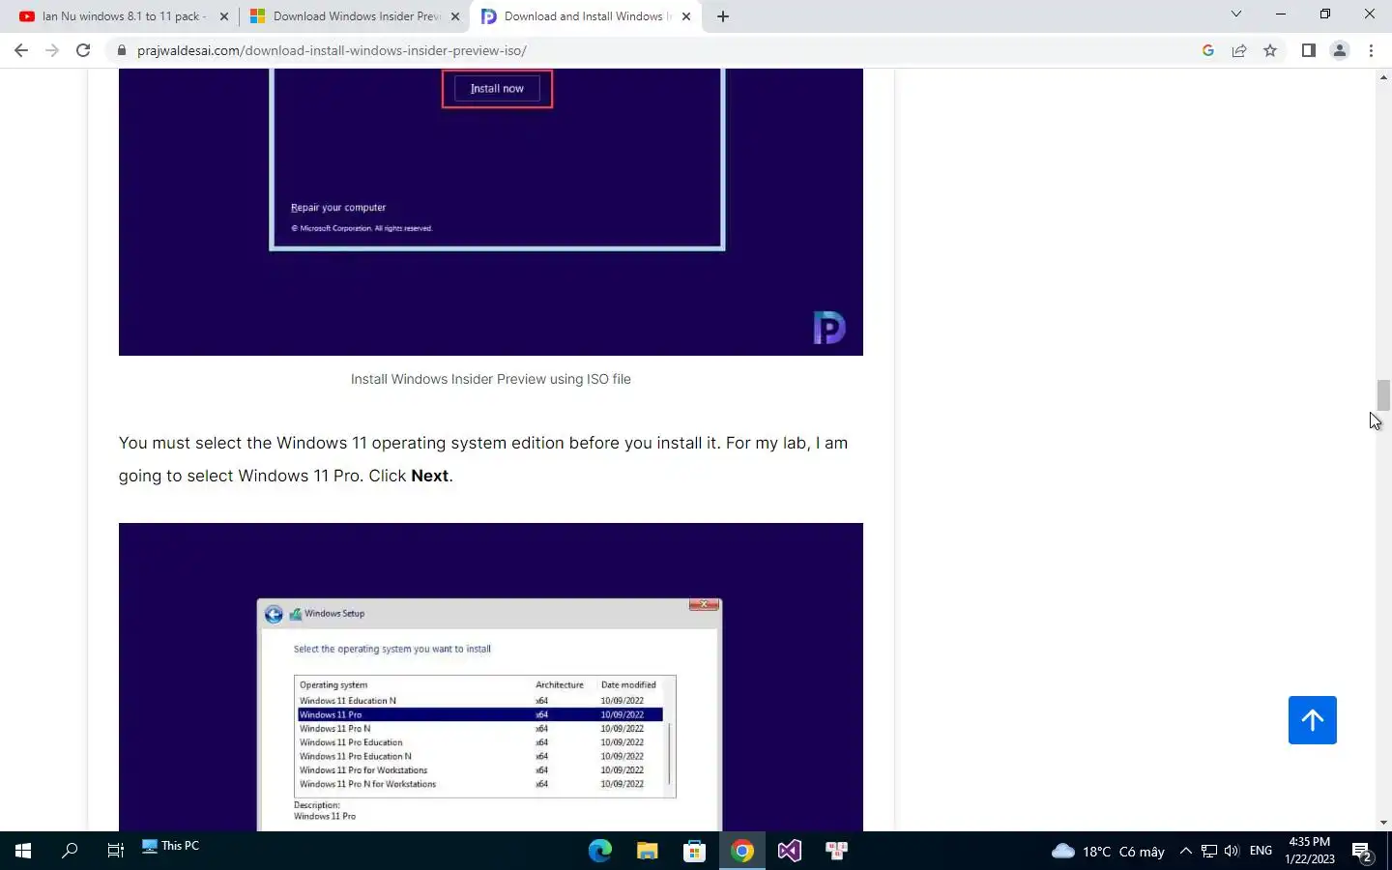Click scrollbar up arrow
Viewport: 1392px width, 870px height.
click(1383, 76)
